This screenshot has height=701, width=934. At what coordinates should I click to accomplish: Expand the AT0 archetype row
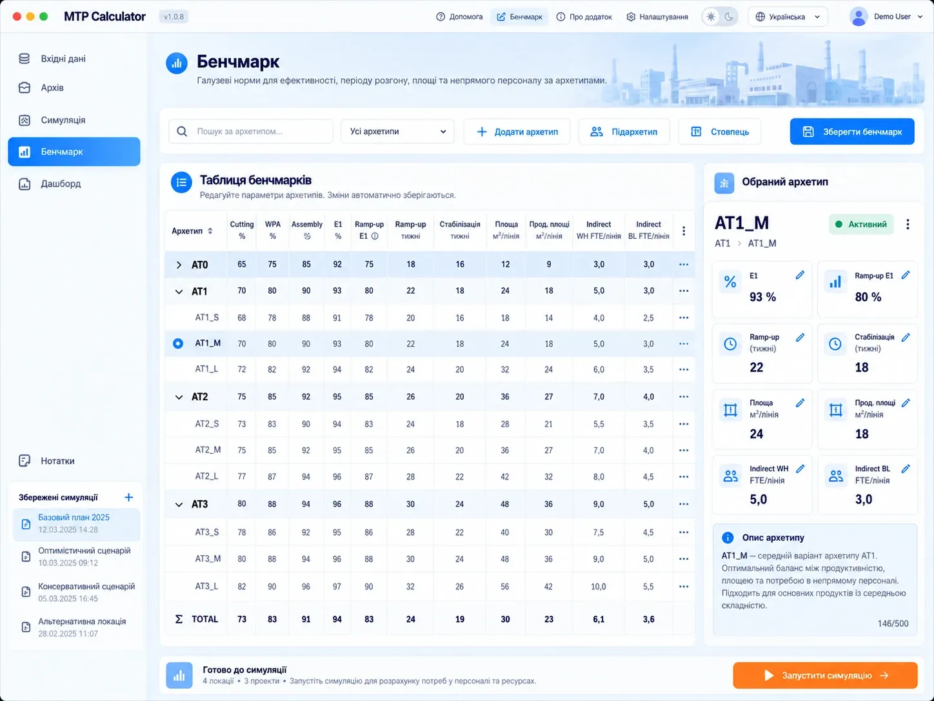(179, 265)
